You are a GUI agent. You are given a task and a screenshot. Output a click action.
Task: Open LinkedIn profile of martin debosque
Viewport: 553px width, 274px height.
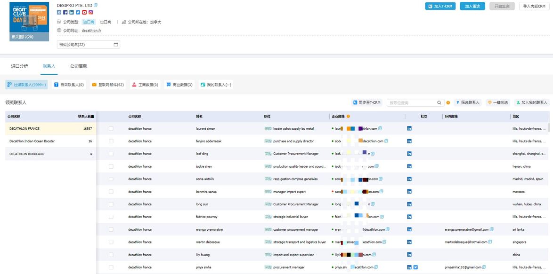pos(409,242)
